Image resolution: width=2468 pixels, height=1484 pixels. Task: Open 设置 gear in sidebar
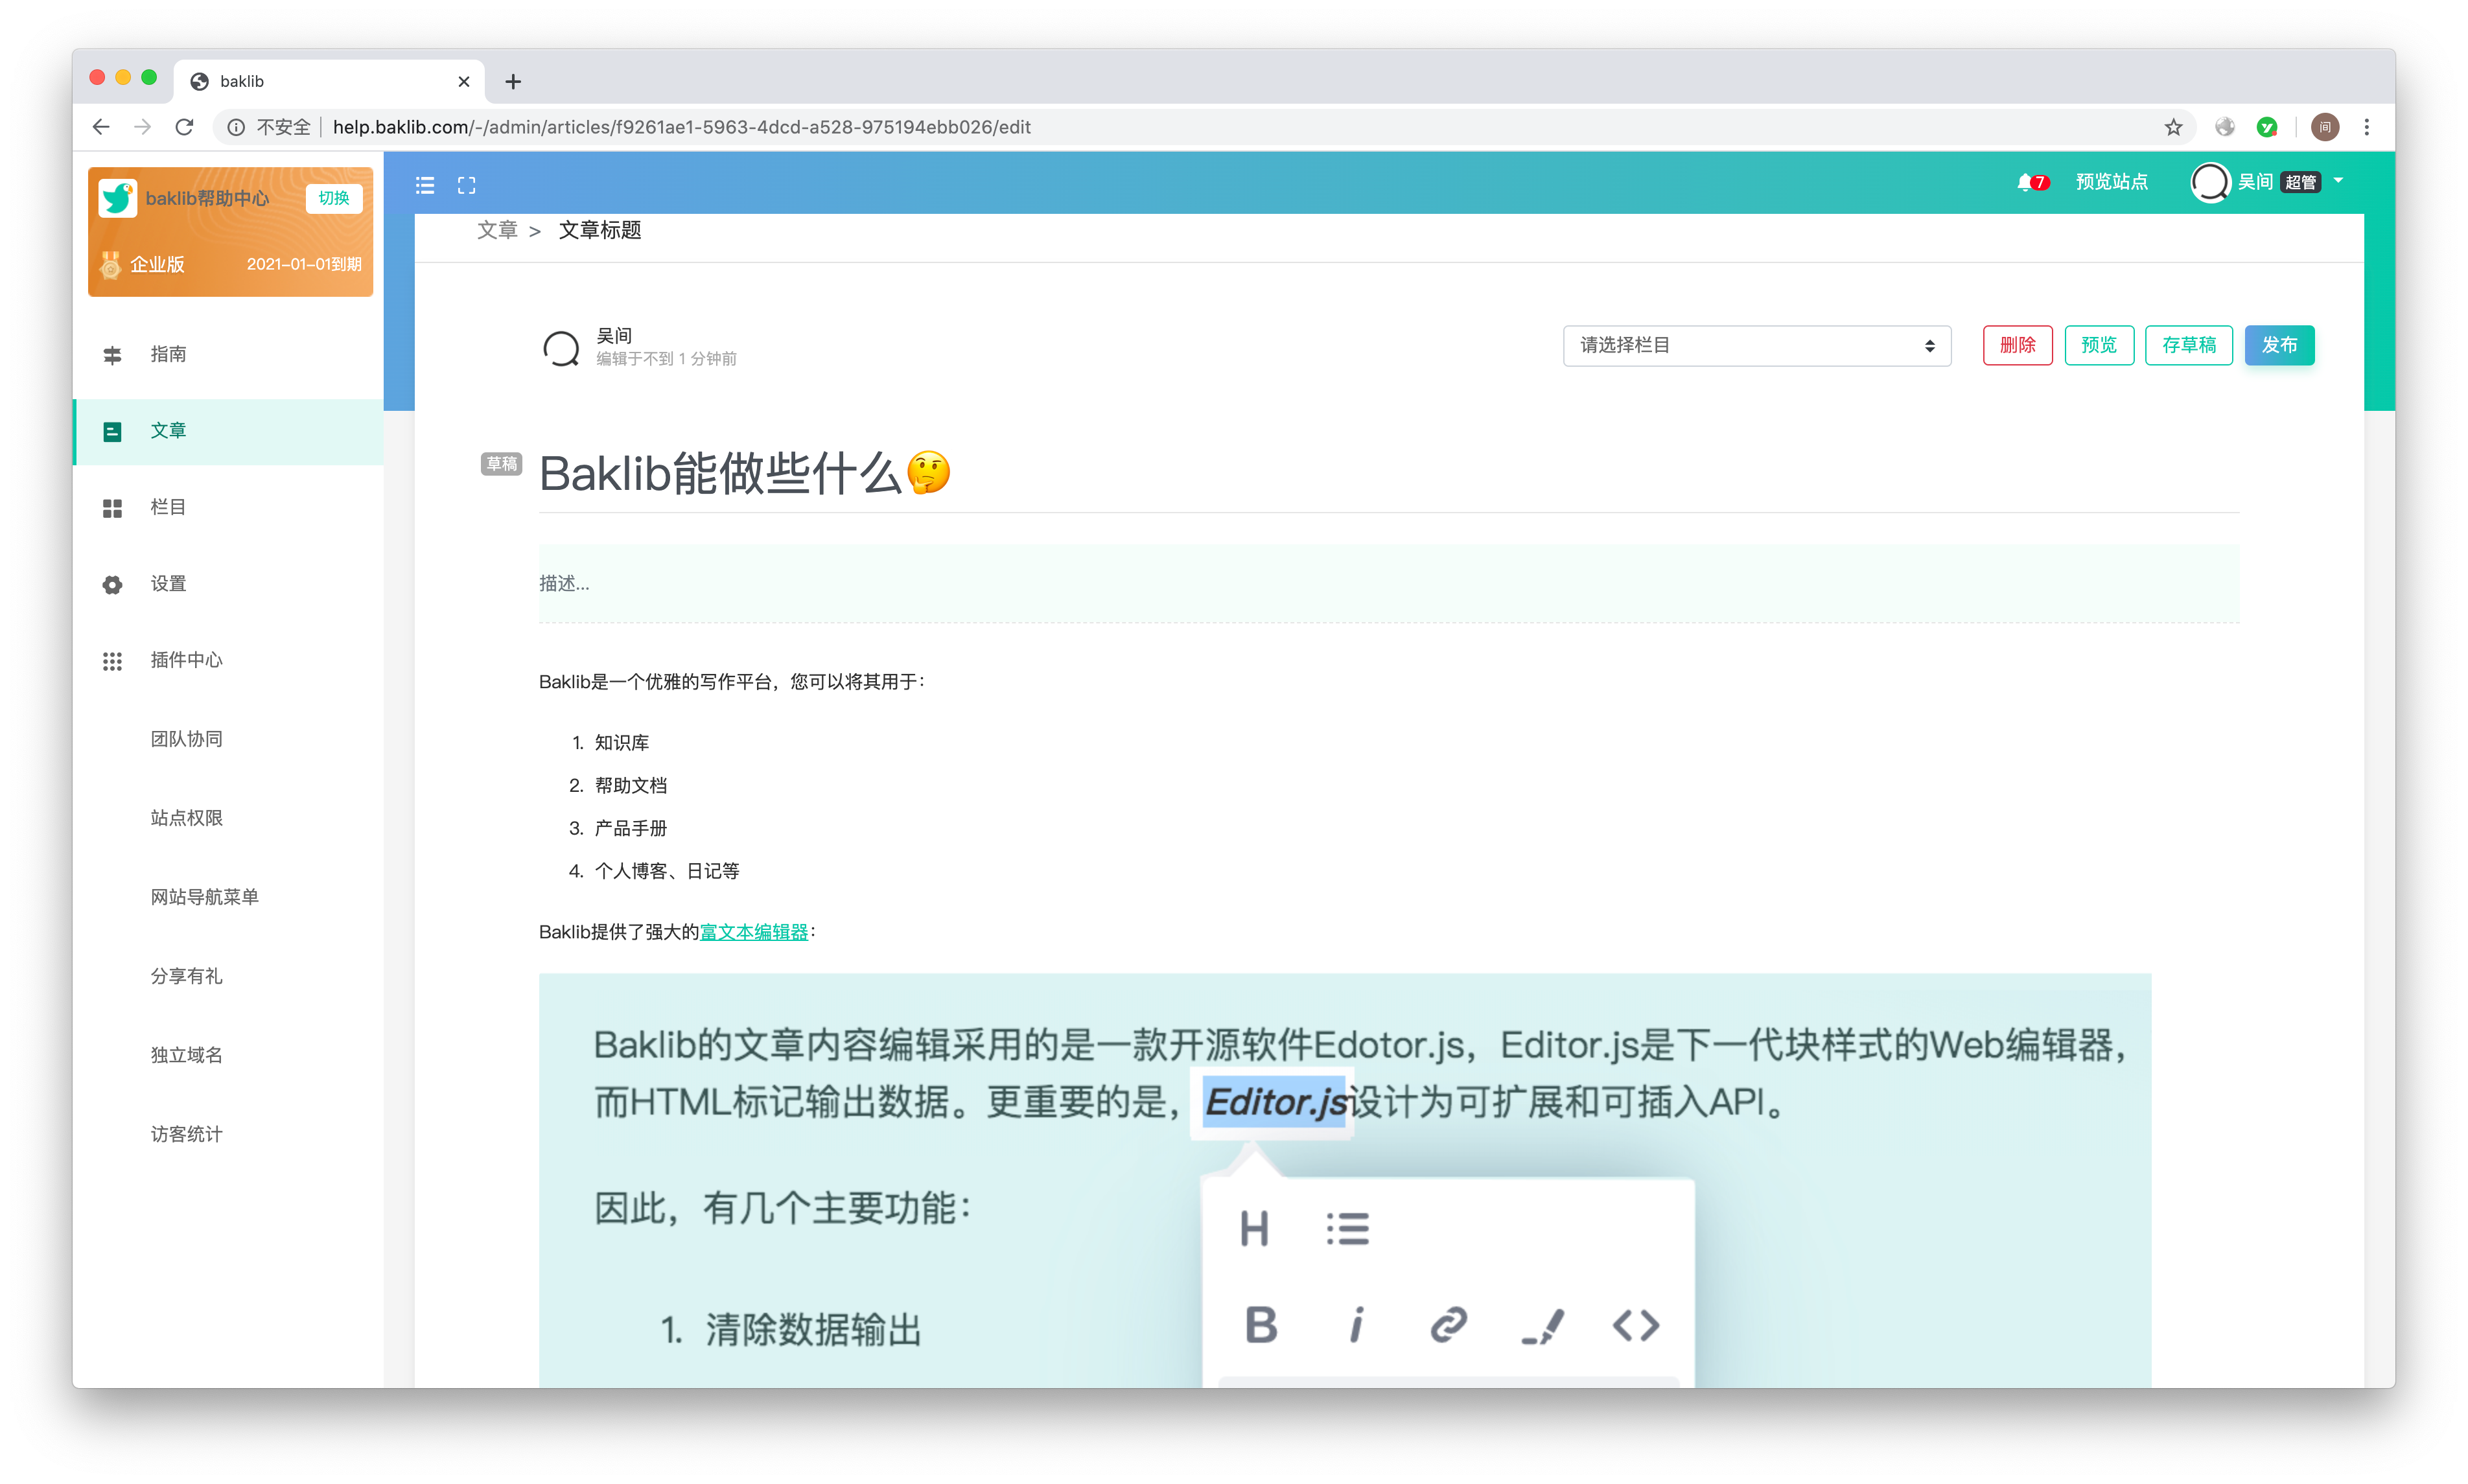(x=112, y=584)
